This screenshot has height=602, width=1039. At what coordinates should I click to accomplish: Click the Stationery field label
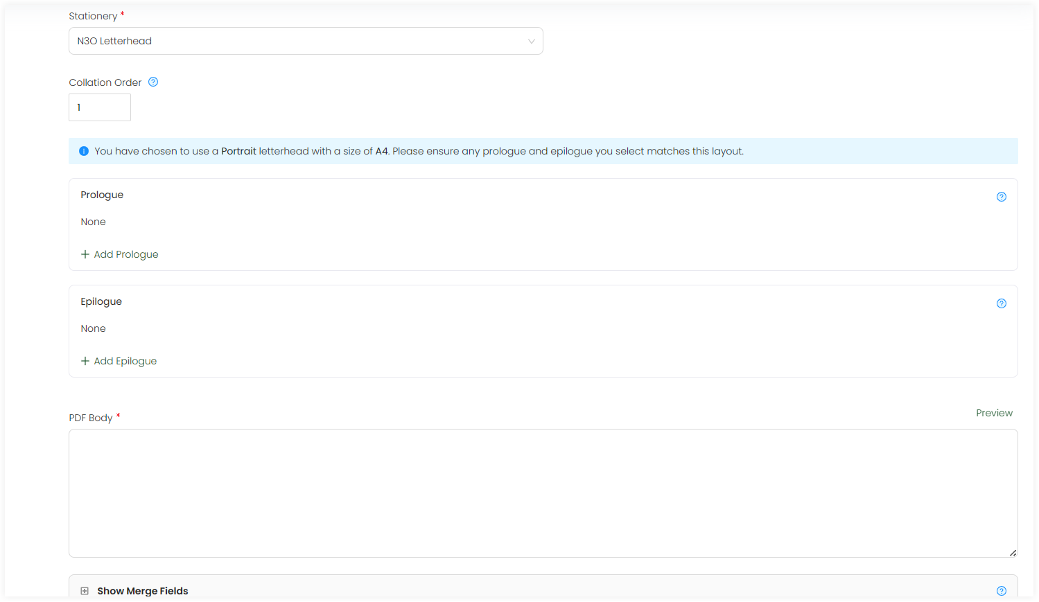[93, 16]
